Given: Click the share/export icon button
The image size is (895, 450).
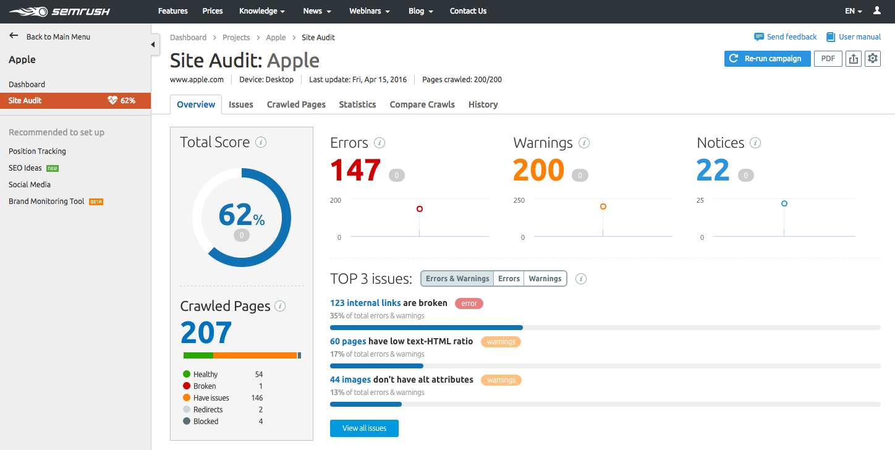Looking at the screenshot, I should tap(854, 59).
